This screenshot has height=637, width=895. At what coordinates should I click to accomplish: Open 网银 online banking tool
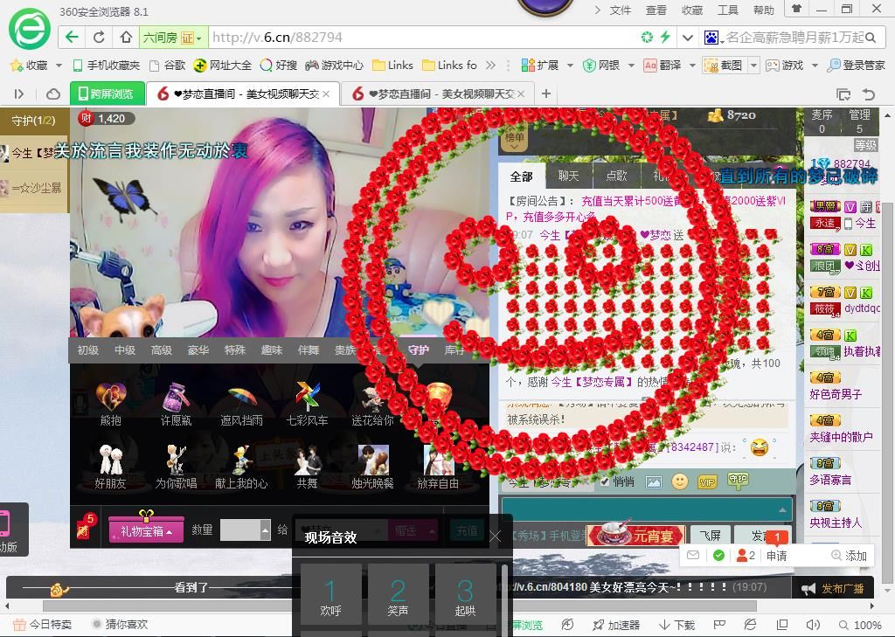pos(601,66)
